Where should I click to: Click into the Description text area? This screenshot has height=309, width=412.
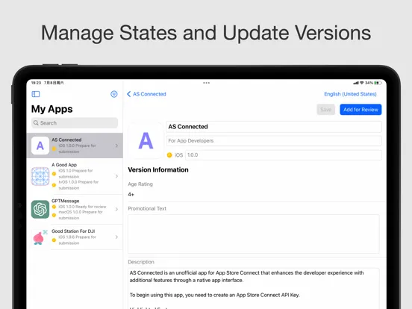click(x=254, y=289)
